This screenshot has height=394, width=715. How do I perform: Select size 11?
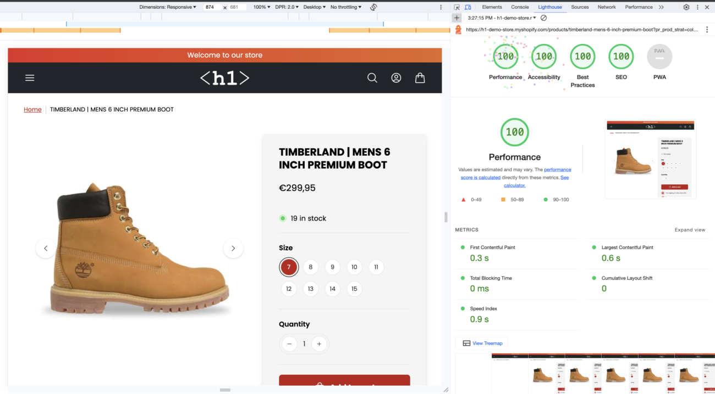coord(376,267)
